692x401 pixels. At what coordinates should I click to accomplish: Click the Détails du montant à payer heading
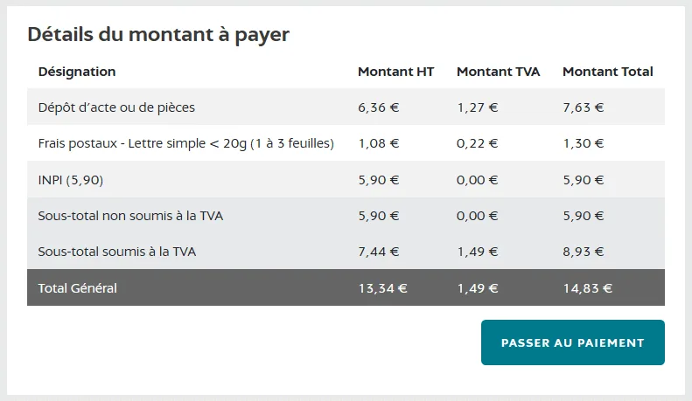click(158, 35)
